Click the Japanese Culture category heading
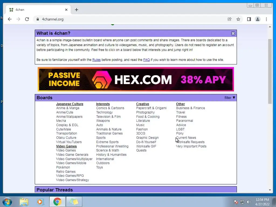The image size is (276, 207). pyautogui.click(x=70, y=104)
